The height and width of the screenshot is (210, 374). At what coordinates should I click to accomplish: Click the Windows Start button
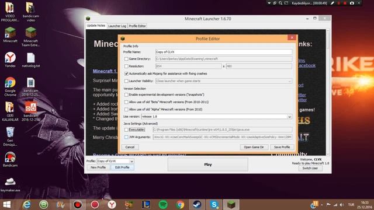[x=6, y=205]
